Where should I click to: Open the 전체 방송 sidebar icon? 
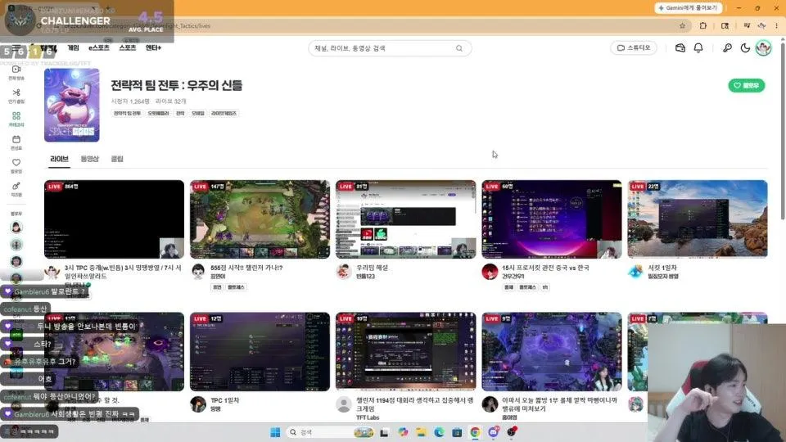pyautogui.click(x=16, y=72)
